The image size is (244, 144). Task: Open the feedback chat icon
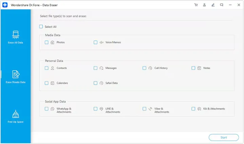click(x=221, y=5)
